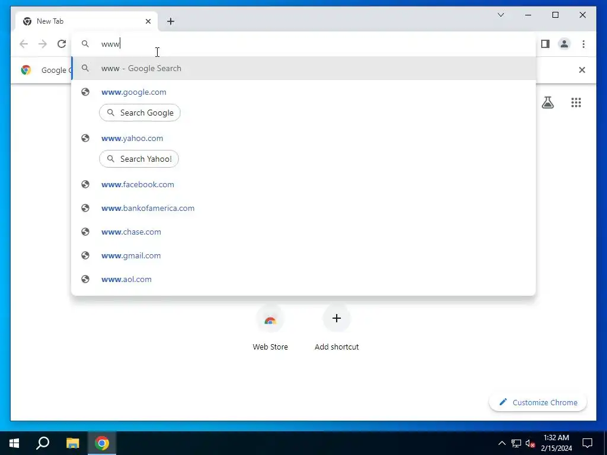Screen dimensions: 607x455
Task: Click globe icon beside www.aol.com
Action: (x=85, y=279)
